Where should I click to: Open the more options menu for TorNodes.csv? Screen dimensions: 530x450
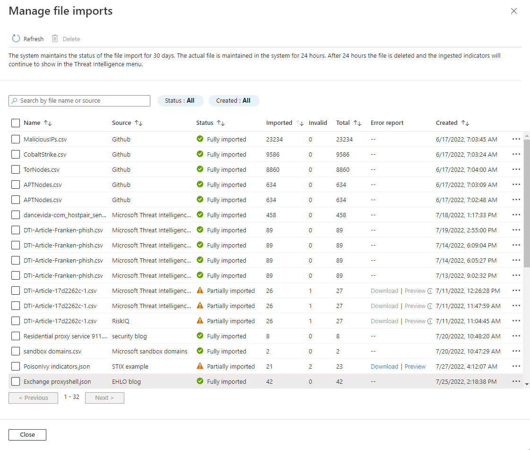(515, 169)
